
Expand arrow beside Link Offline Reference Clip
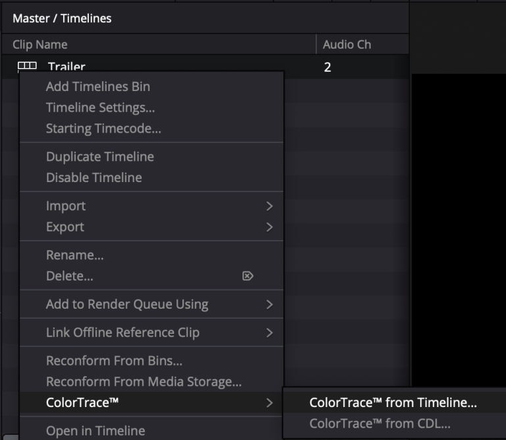click(x=269, y=332)
